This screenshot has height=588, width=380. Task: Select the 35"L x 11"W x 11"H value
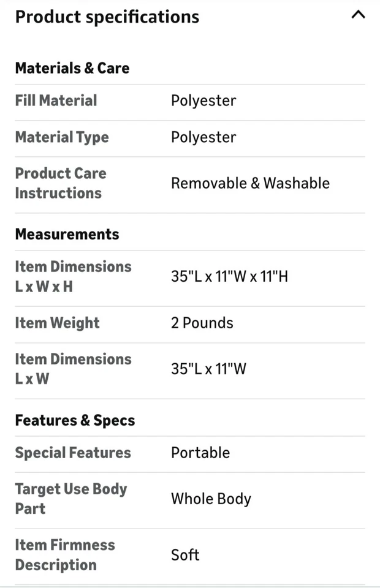(x=229, y=276)
